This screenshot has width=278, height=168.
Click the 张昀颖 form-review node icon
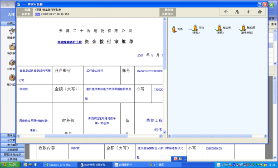pos(243,28)
